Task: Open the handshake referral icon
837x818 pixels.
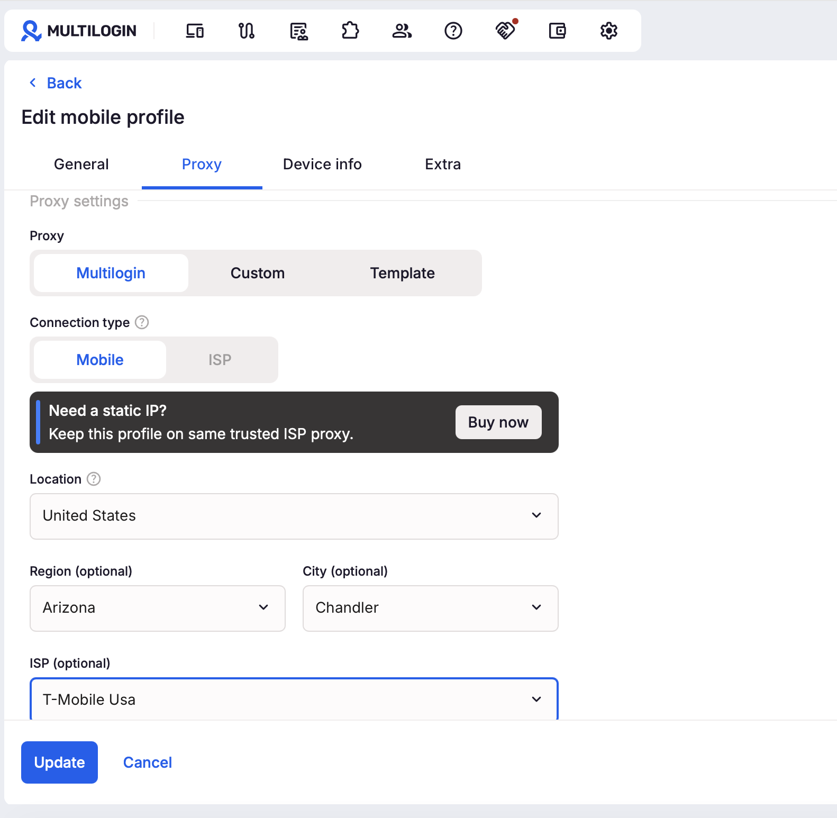Action: [x=506, y=30]
